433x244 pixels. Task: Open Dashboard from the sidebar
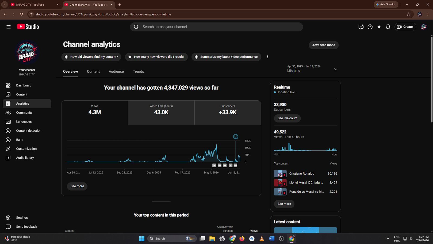[27, 85]
